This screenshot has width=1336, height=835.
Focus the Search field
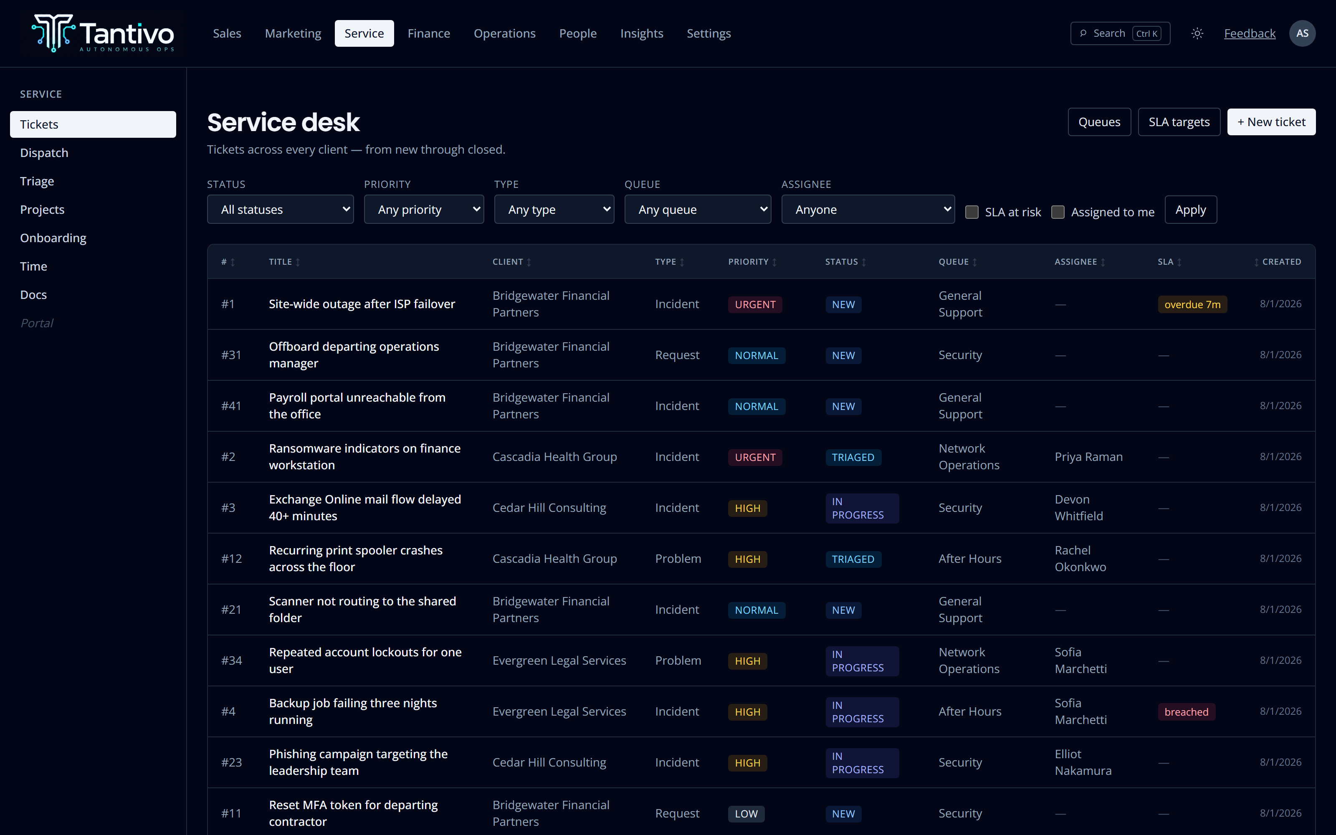click(x=1120, y=33)
